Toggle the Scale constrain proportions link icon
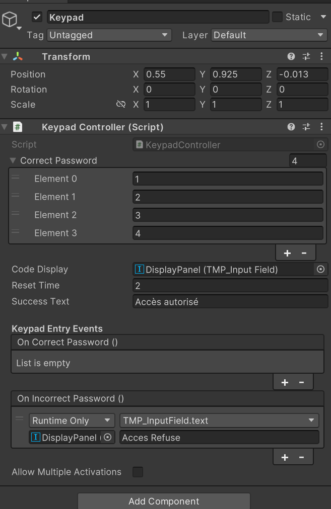Screen dimensions: 331x509 (120, 105)
